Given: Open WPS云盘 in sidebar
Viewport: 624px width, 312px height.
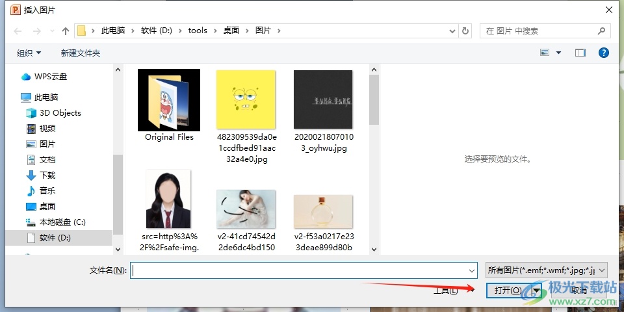Looking at the screenshot, I should tap(50, 77).
